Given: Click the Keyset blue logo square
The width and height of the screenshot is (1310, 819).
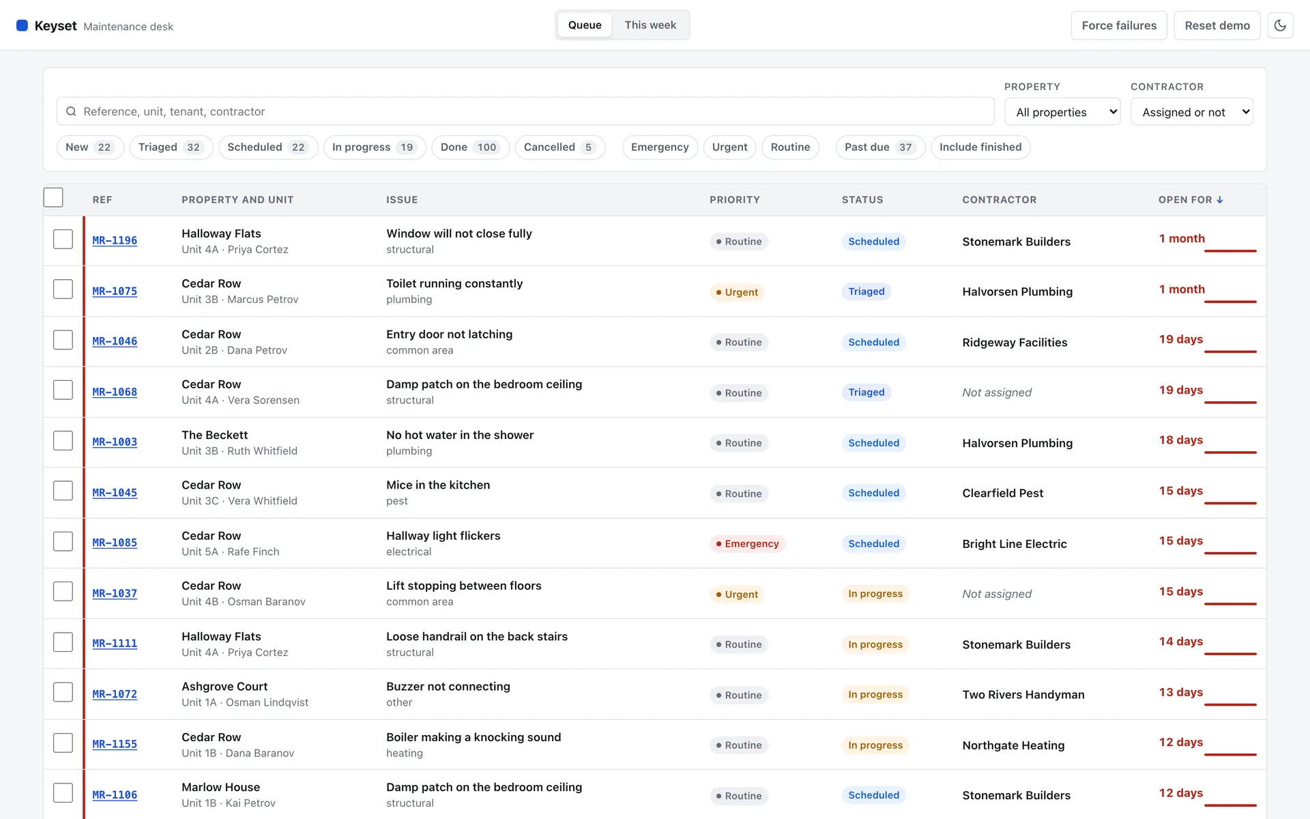Looking at the screenshot, I should [22, 25].
